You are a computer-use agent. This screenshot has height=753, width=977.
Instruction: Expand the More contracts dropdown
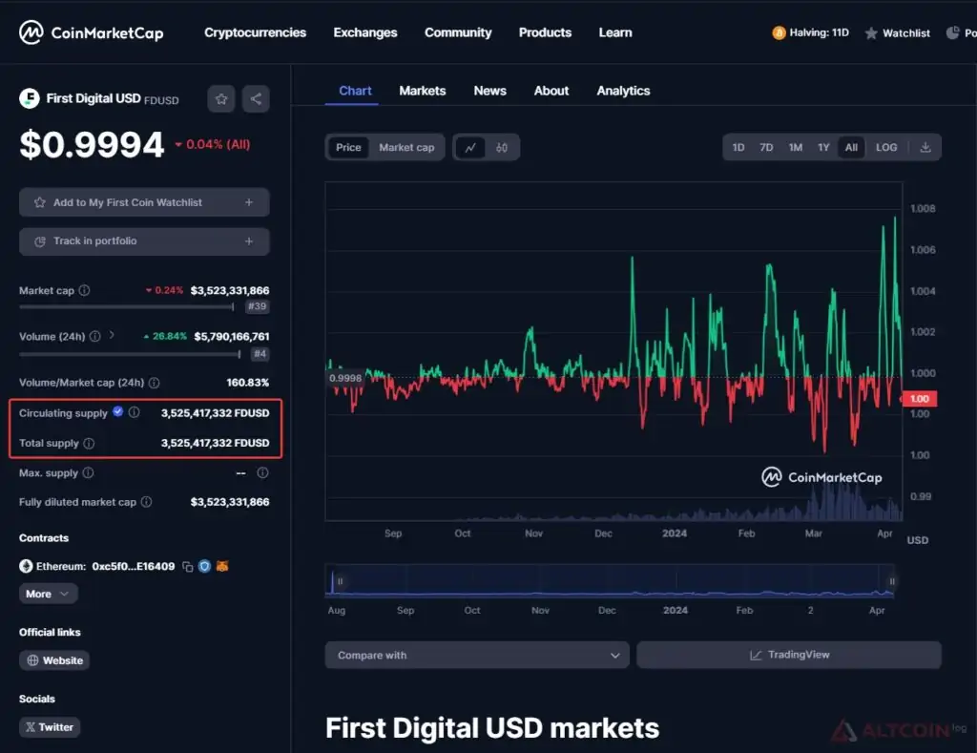48,594
